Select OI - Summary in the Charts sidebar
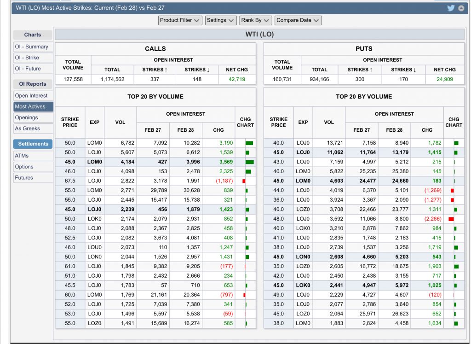 [x=33, y=47]
